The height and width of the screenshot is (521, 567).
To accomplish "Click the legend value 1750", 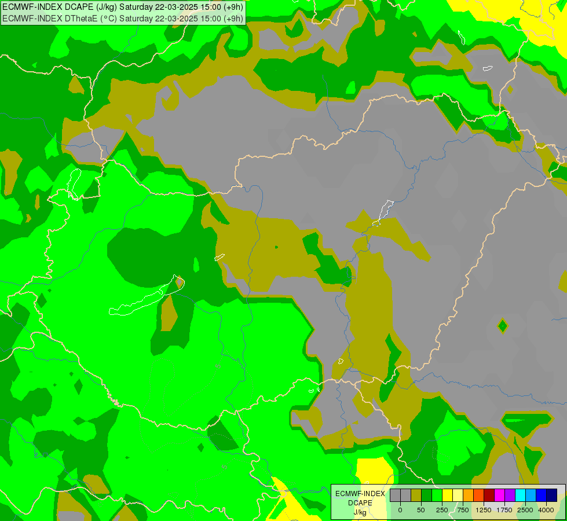I will (504, 510).
